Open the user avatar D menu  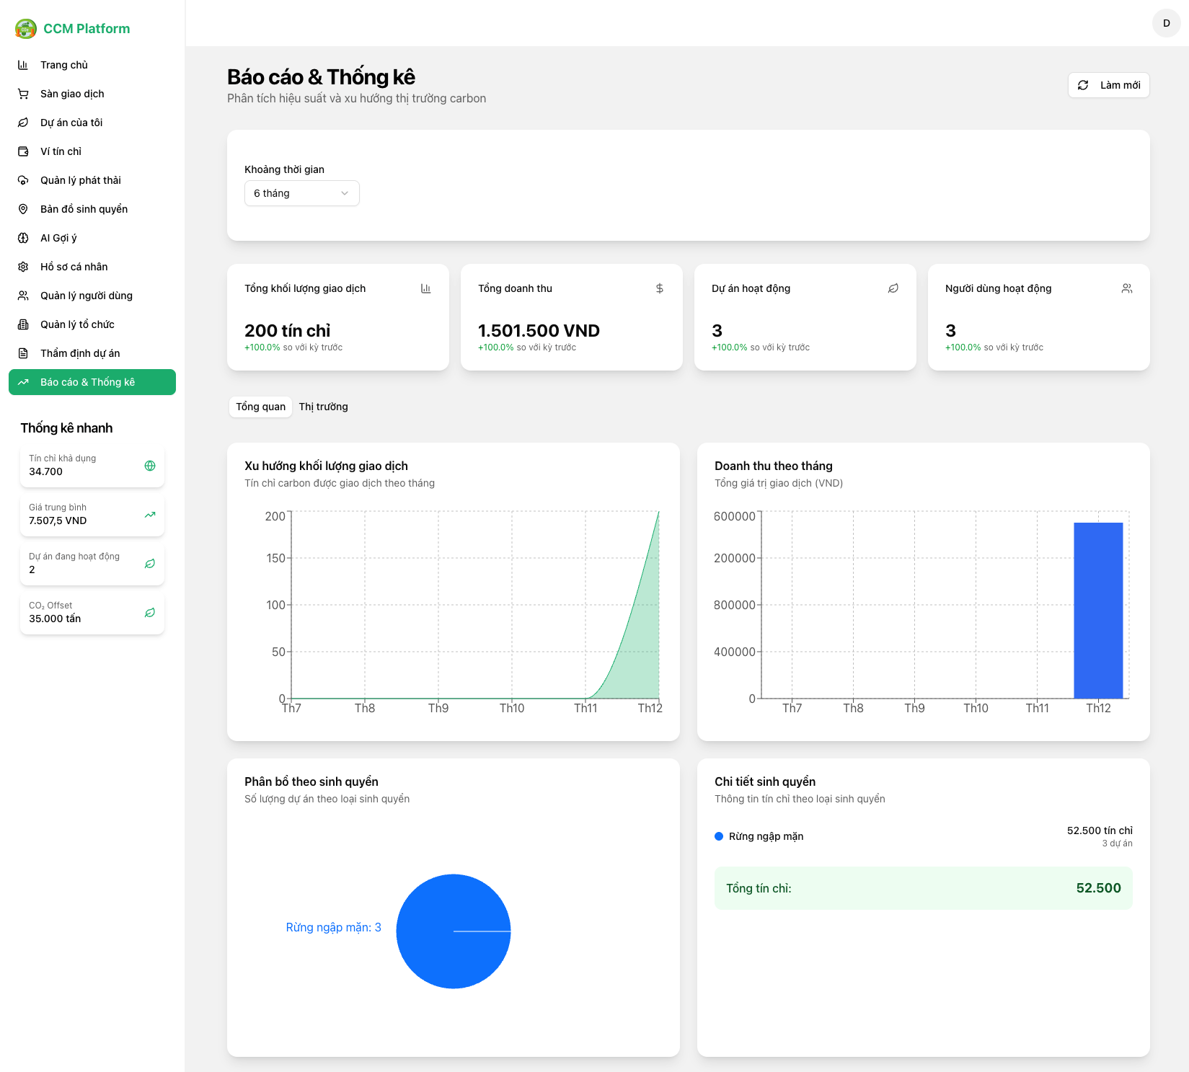pos(1166,23)
